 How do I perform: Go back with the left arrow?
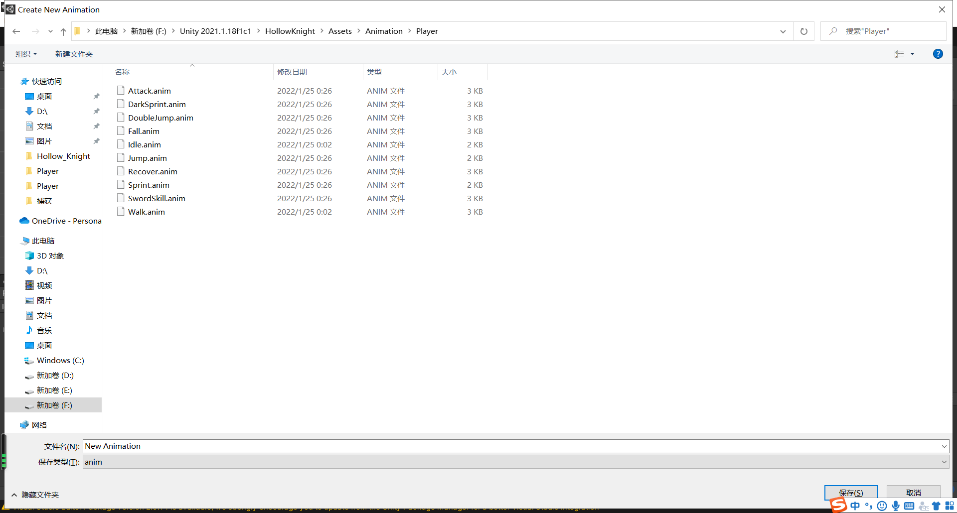pyautogui.click(x=16, y=31)
